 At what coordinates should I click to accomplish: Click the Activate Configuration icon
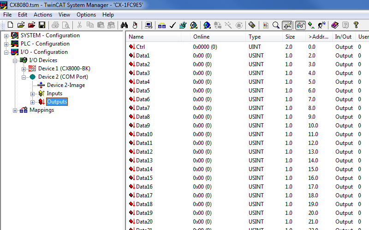(x=183, y=25)
